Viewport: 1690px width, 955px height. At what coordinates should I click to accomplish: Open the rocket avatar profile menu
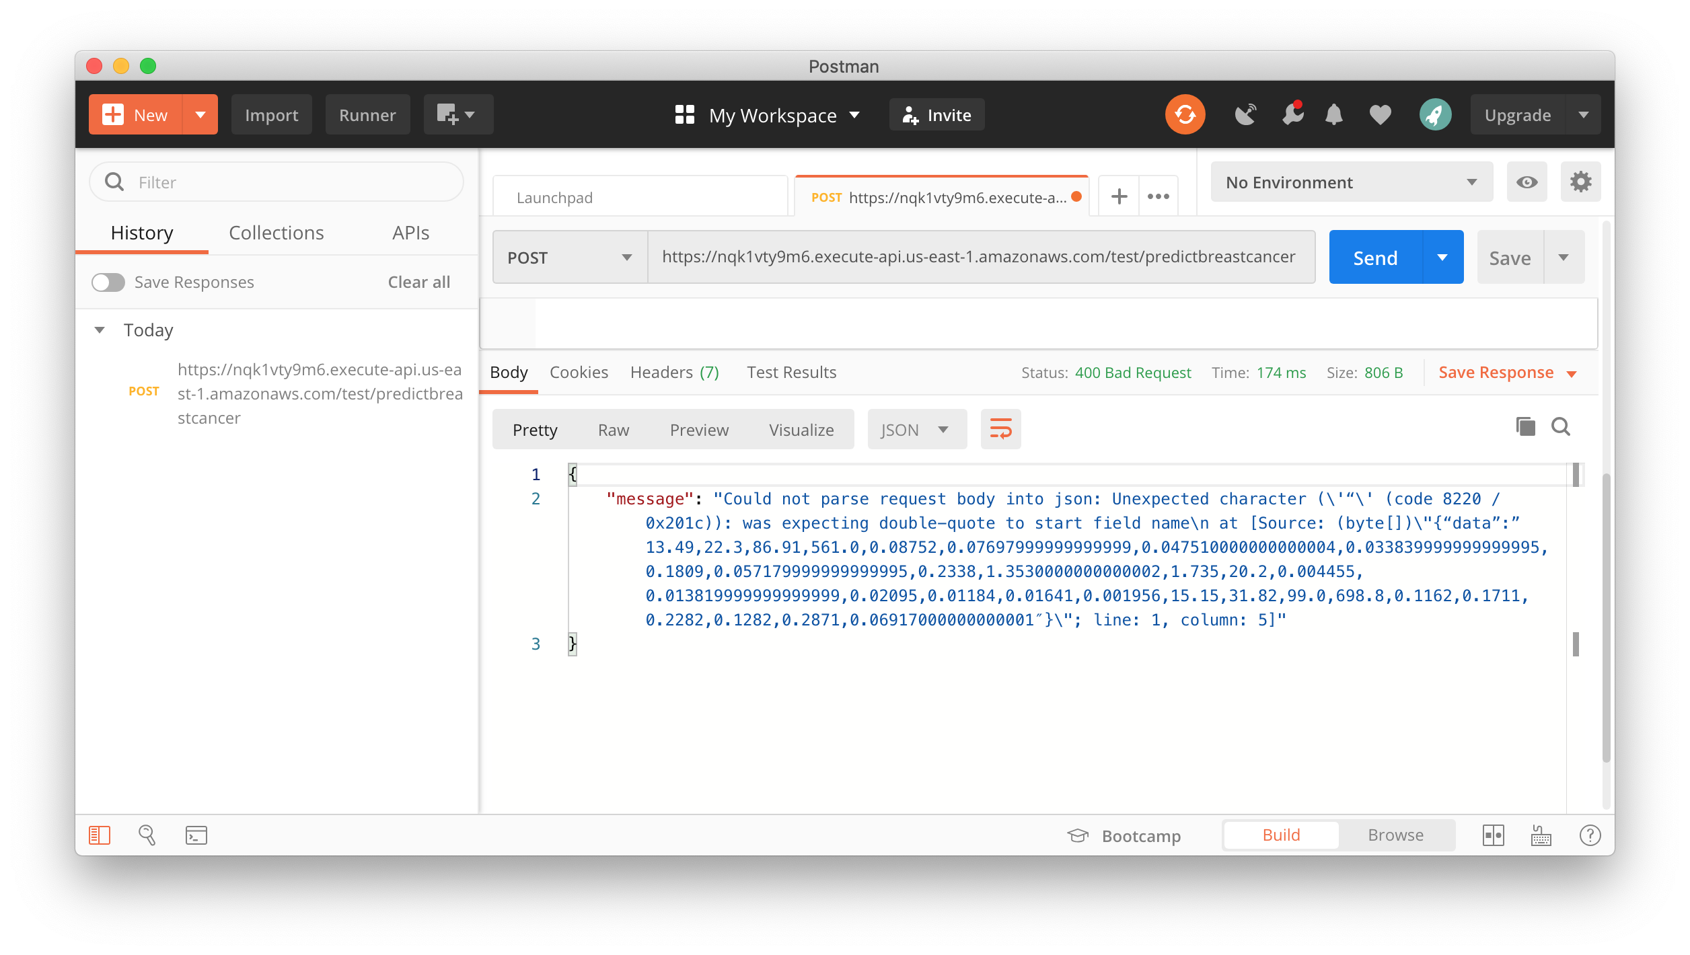click(1435, 114)
